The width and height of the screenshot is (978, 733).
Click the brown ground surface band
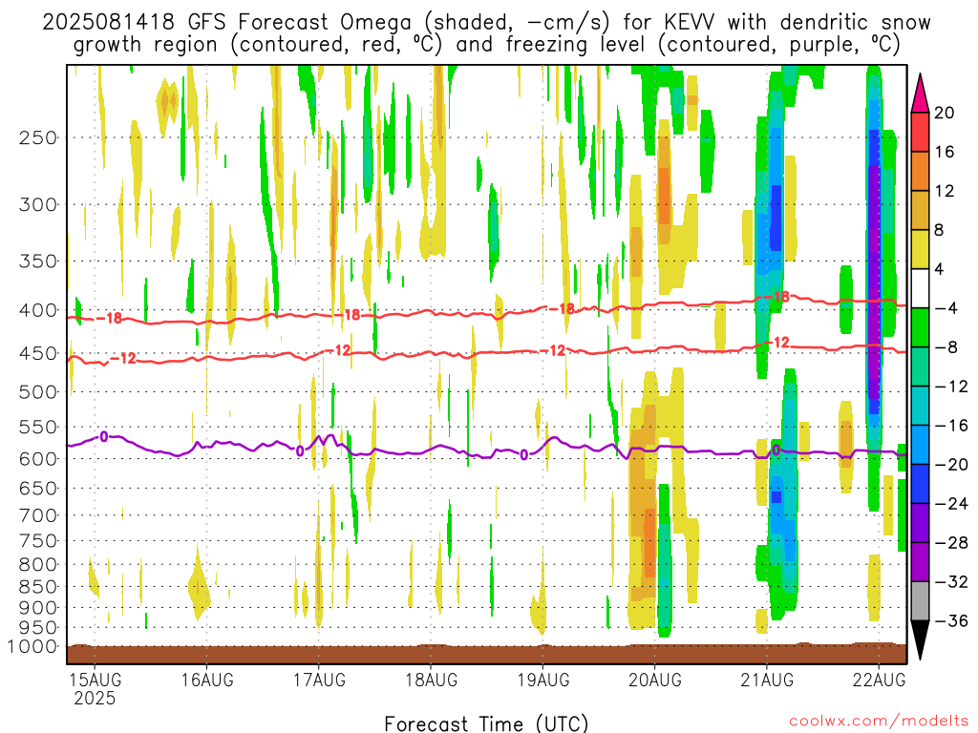(x=486, y=654)
